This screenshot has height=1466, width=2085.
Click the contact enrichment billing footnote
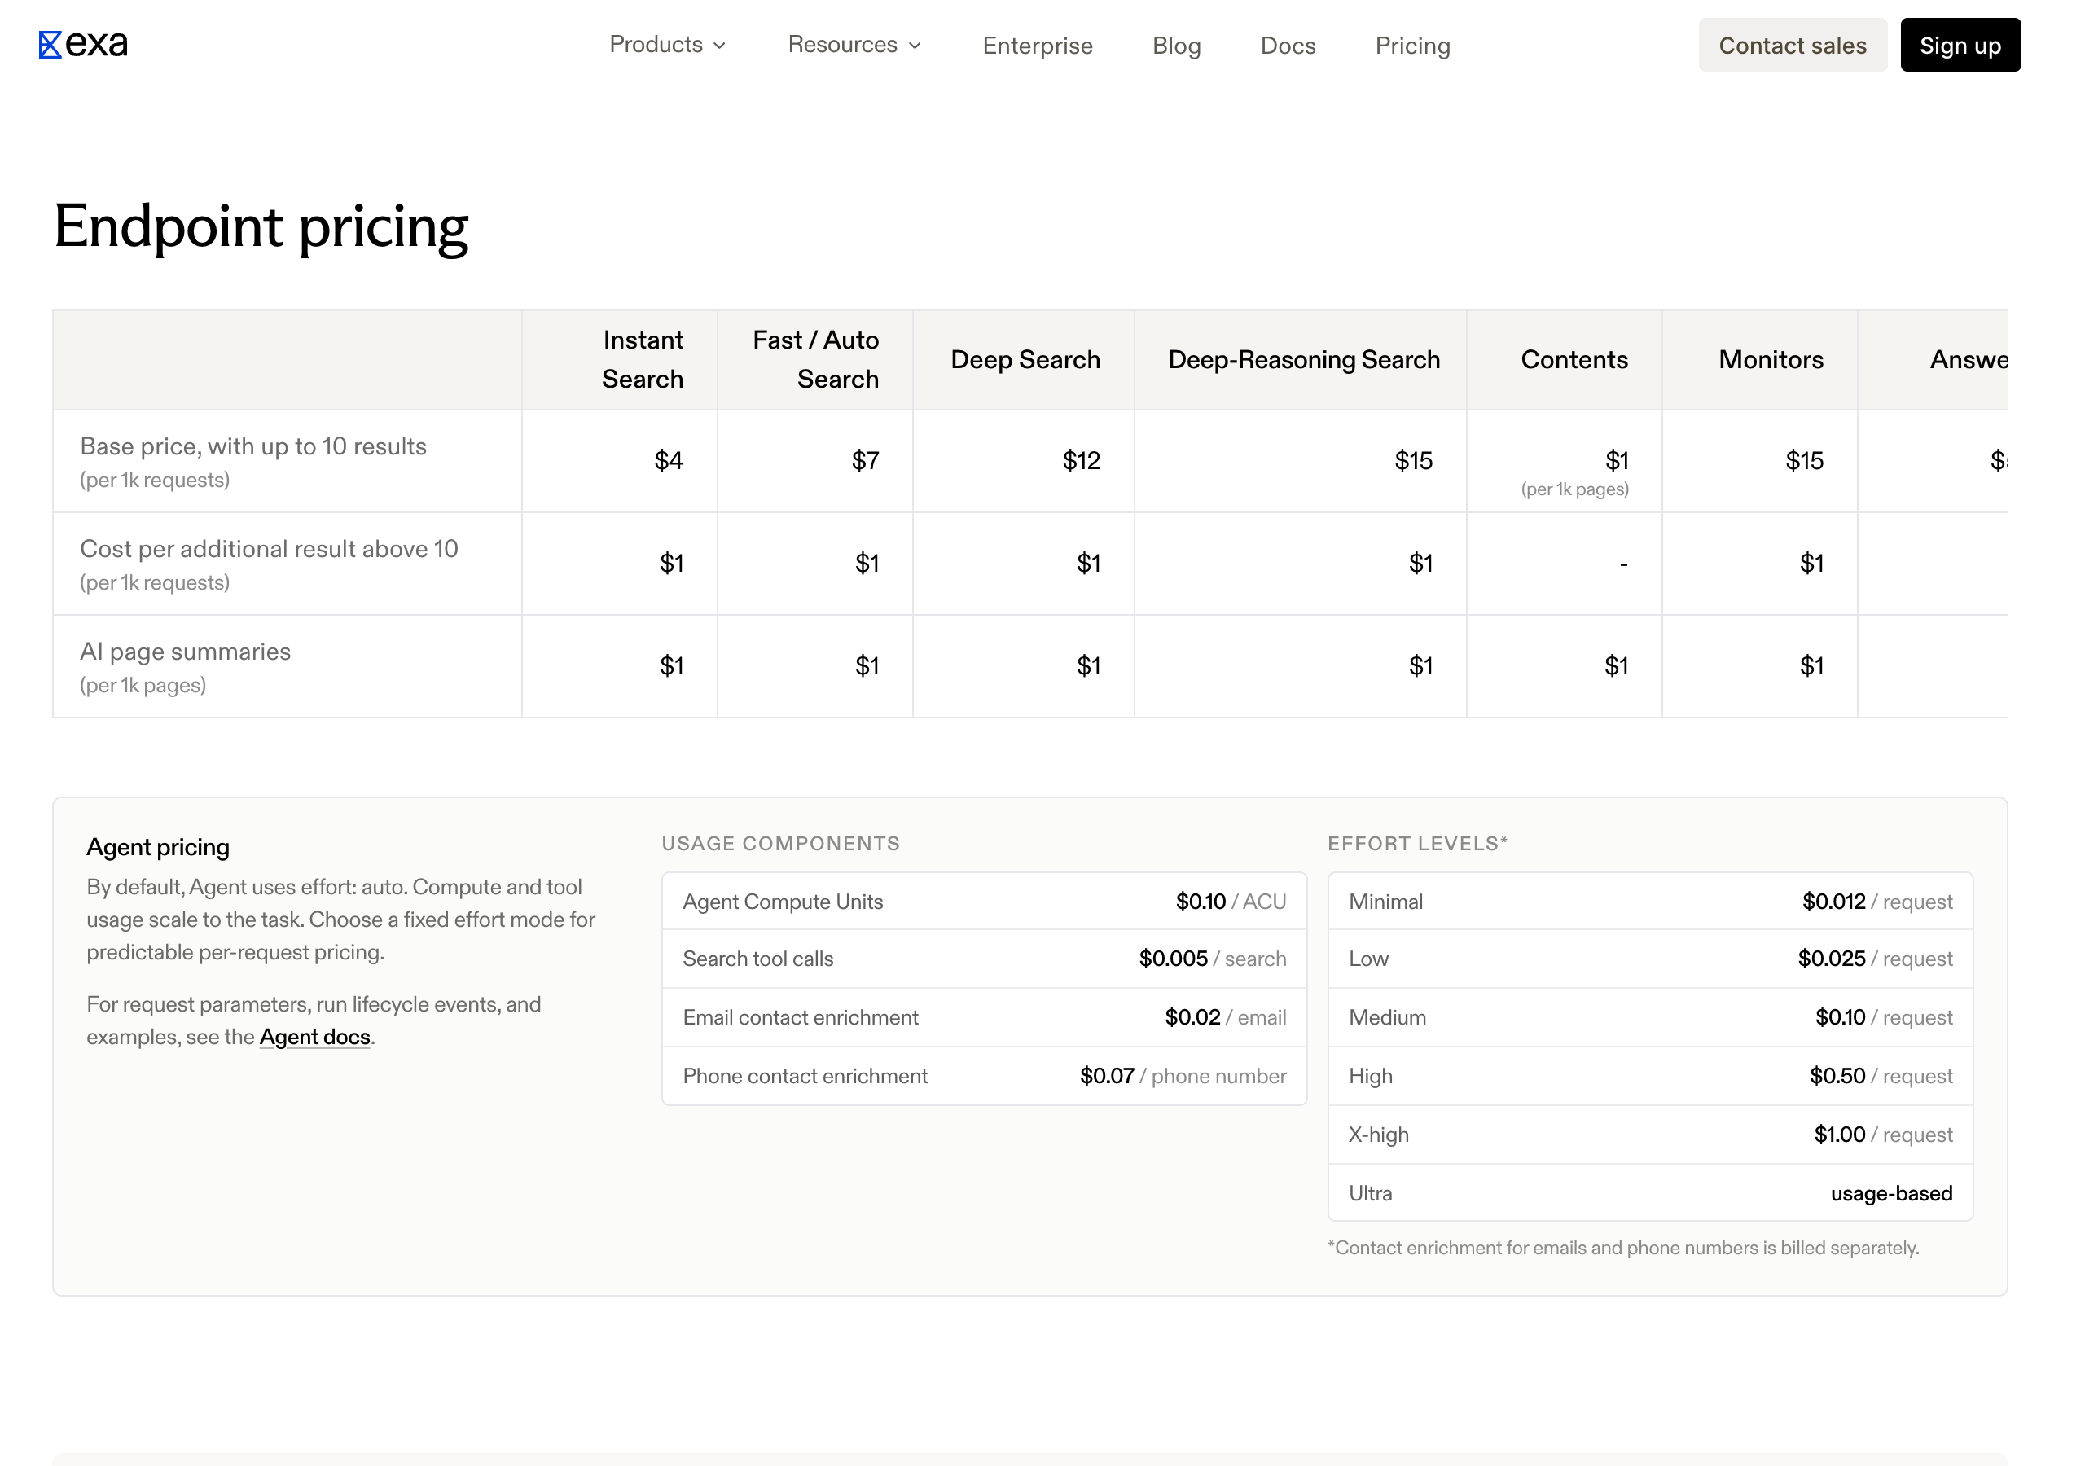click(x=1622, y=1247)
